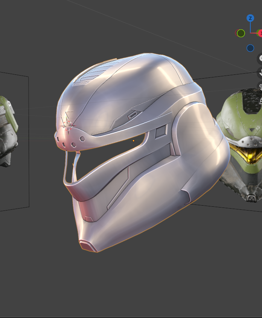Toggle the camera view button

pos(260,86)
